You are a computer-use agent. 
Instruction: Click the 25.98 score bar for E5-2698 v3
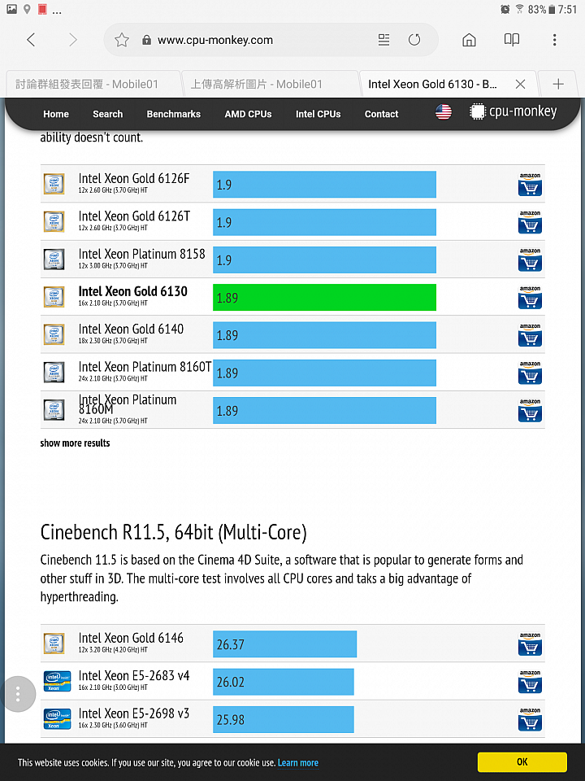point(283,719)
